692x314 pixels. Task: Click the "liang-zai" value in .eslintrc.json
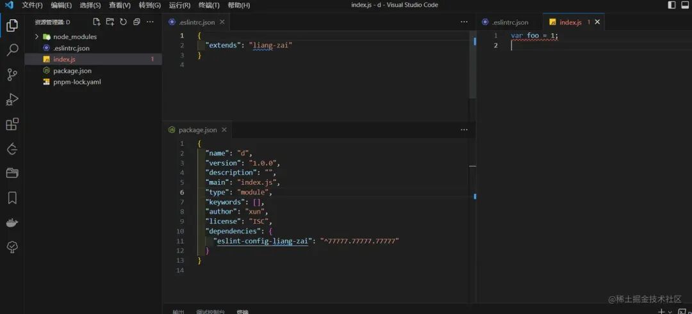pyautogui.click(x=271, y=45)
